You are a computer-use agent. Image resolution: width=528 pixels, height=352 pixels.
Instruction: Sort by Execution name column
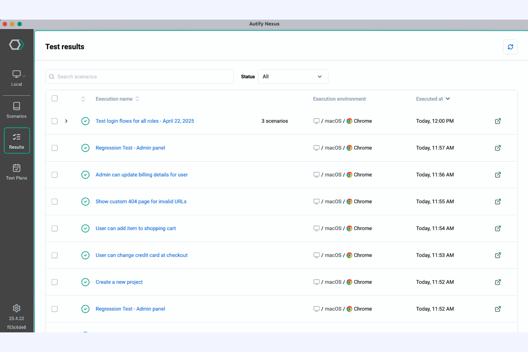point(137,99)
